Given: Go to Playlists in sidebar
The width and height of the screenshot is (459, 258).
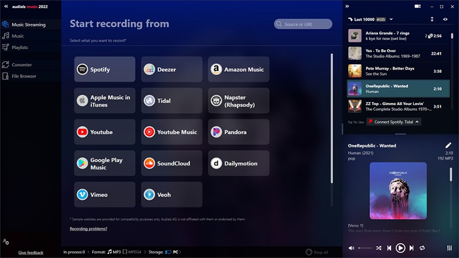Looking at the screenshot, I should [x=30, y=48].
